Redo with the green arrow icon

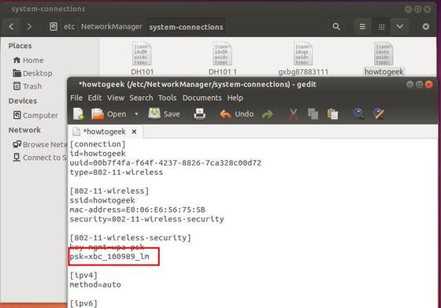pos(267,114)
